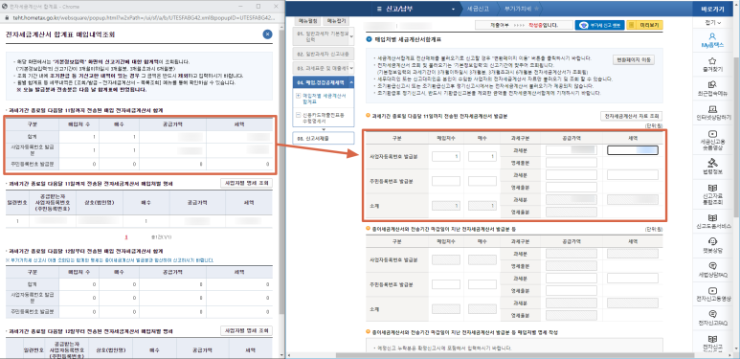Click 주민등록번호 발급분 과세분 세액 field
The image size is (740, 359).
pos(633,175)
